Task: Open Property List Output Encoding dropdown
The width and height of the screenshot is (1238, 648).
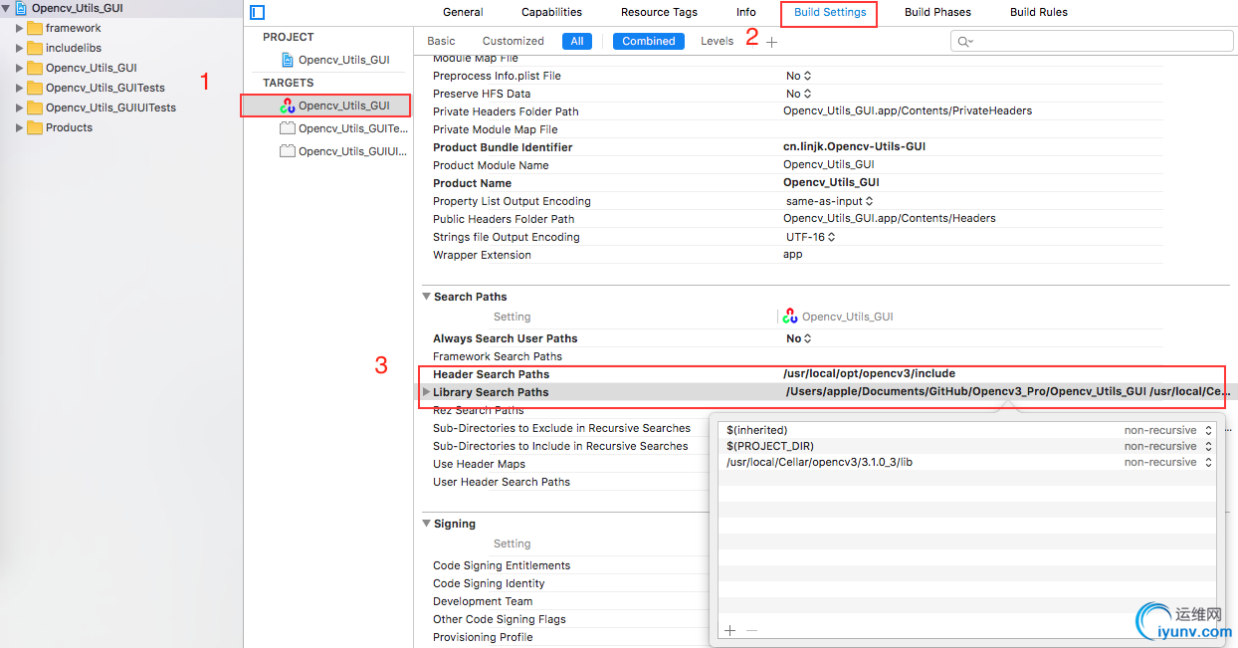Action: click(830, 201)
